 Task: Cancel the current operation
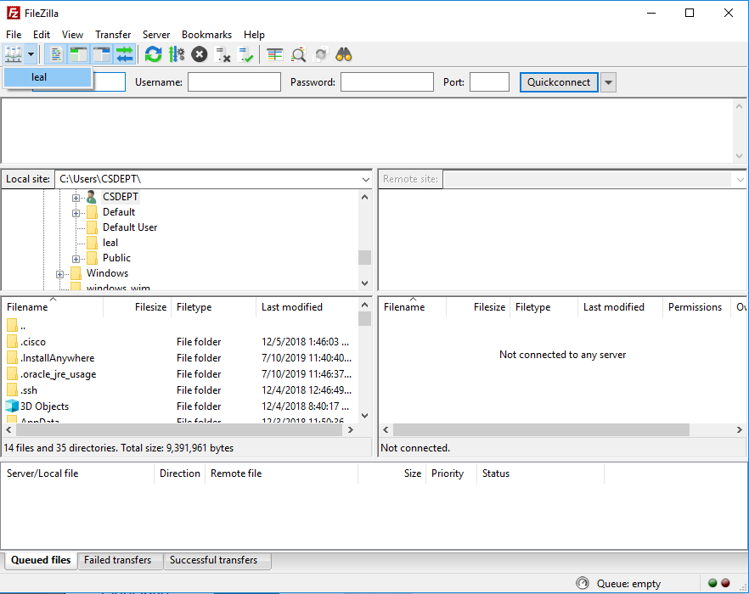click(x=200, y=54)
